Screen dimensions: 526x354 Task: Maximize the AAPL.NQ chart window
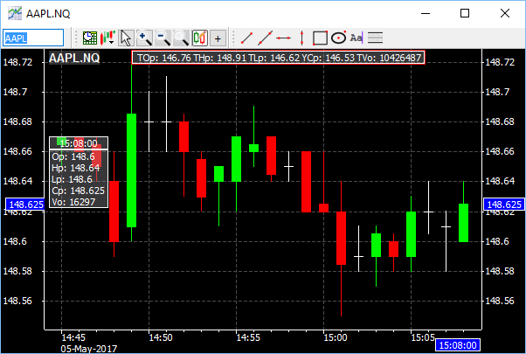tap(465, 13)
